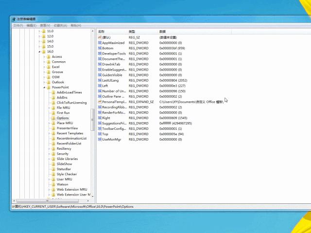This screenshot has height=233, width=311.
Task: Select the SuggestionsPri... value name
Action: tap(114, 123)
